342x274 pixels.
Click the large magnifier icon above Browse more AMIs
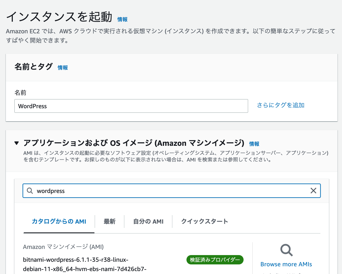(286, 250)
